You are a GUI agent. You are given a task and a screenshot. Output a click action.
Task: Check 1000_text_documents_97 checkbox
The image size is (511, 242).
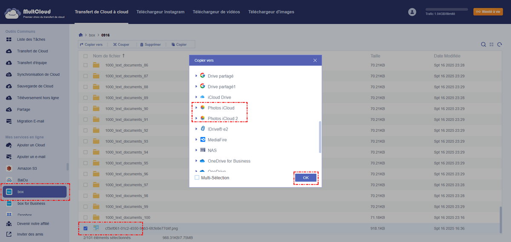pos(86,185)
